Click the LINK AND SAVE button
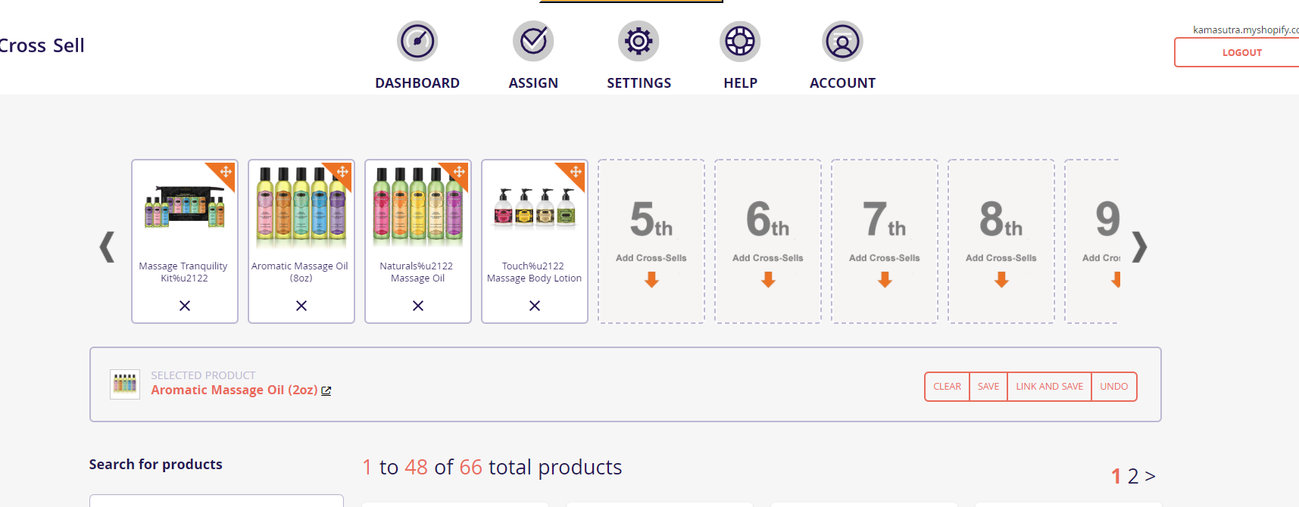The width and height of the screenshot is (1299, 507). (x=1049, y=387)
